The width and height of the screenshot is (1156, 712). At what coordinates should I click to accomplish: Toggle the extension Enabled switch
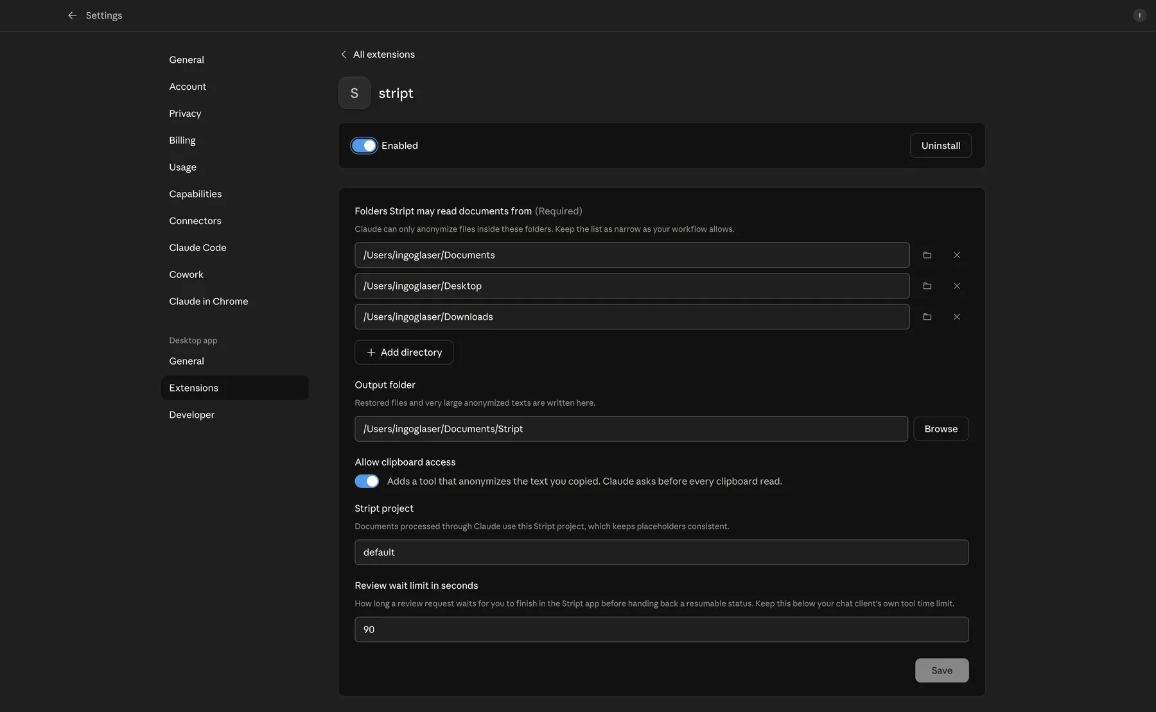pos(364,146)
